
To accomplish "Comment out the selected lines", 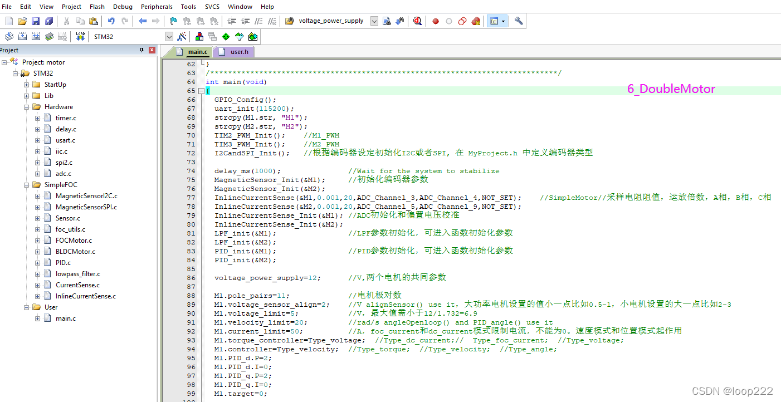I will click(x=259, y=21).
